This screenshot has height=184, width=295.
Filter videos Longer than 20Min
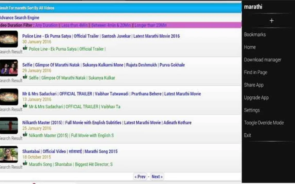point(151,25)
